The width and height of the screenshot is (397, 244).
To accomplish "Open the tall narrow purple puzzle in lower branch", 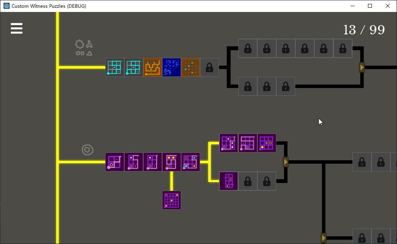I will click(x=229, y=181).
